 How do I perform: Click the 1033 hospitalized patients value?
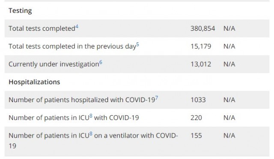coord(198,100)
